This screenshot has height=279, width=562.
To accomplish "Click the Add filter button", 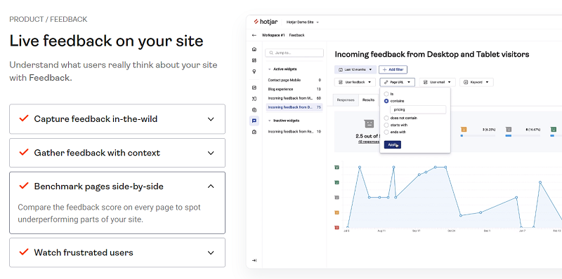I will click(x=393, y=70).
